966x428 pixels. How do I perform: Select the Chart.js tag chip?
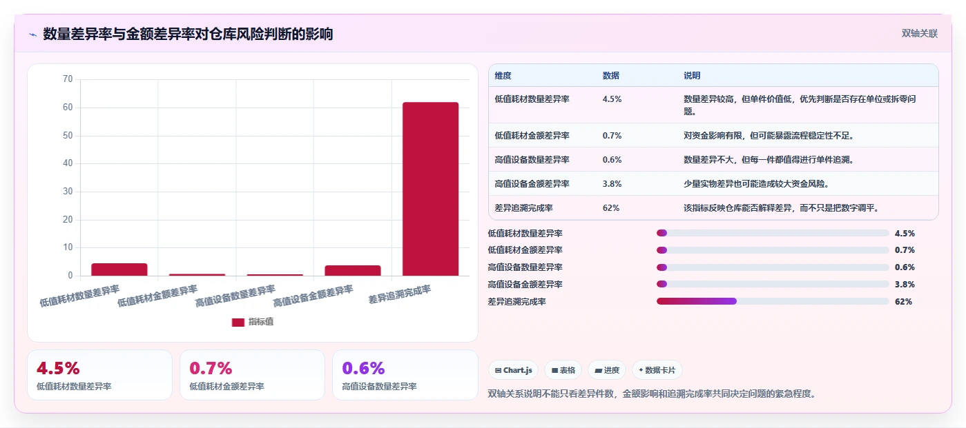[x=514, y=370]
